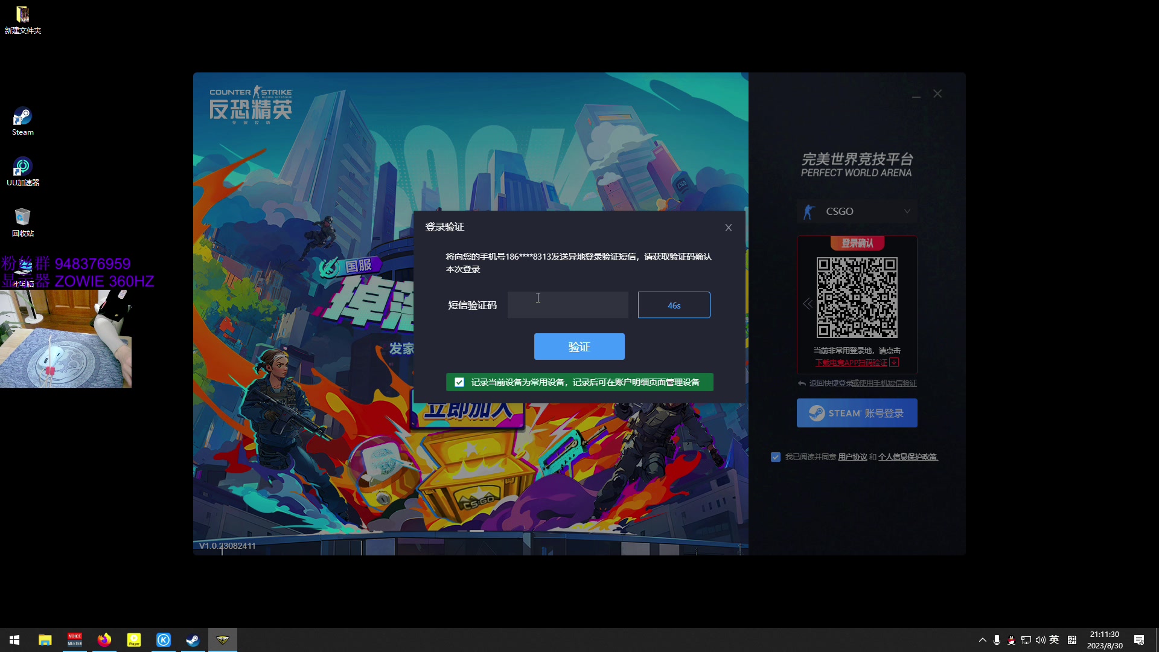
Task: Open the Windows notification center
Action: [x=1139, y=640]
